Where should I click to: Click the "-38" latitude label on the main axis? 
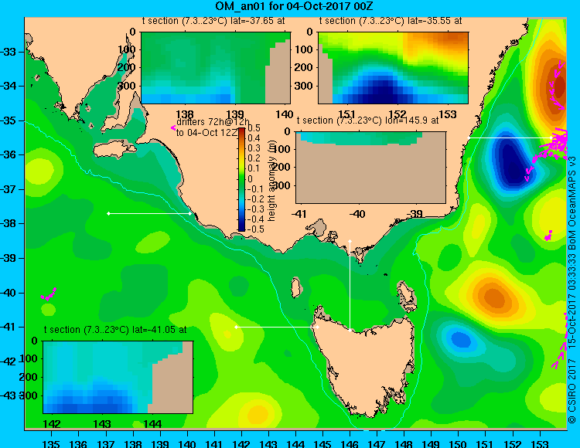coord(8,223)
